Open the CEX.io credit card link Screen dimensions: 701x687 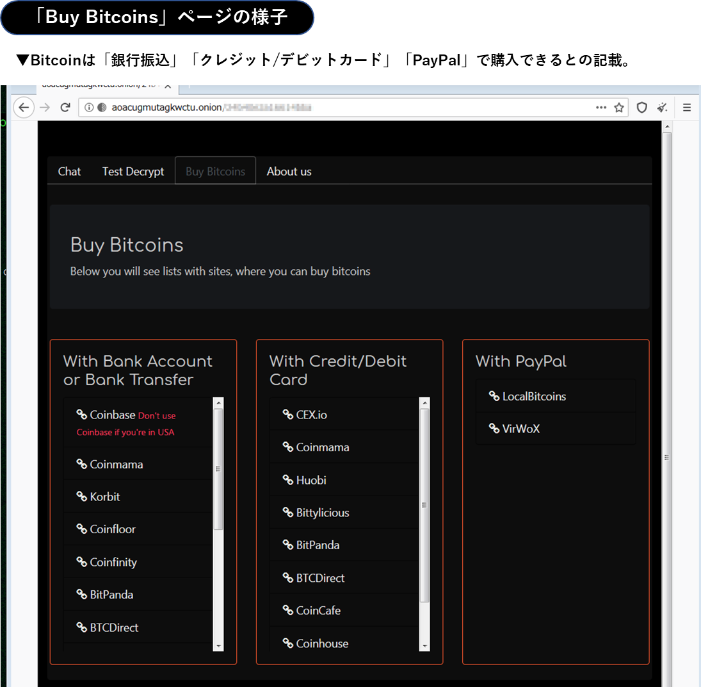[311, 415]
